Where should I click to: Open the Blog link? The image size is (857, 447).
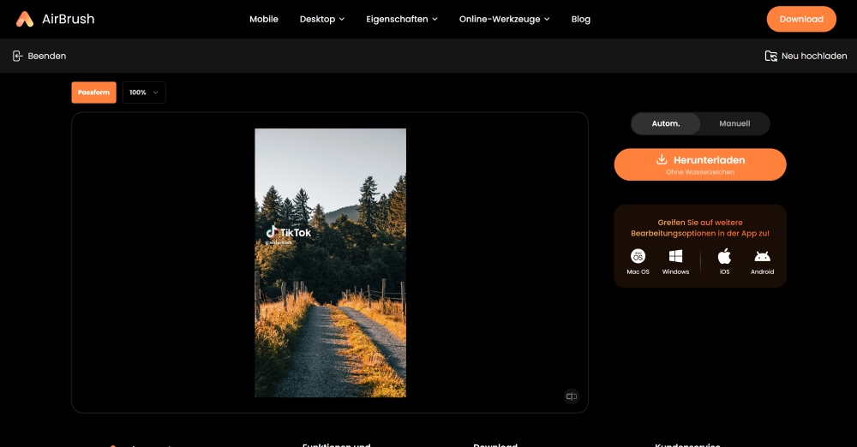click(x=580, y=19)
